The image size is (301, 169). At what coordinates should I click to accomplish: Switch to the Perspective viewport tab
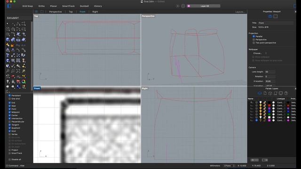click(55, 12)
